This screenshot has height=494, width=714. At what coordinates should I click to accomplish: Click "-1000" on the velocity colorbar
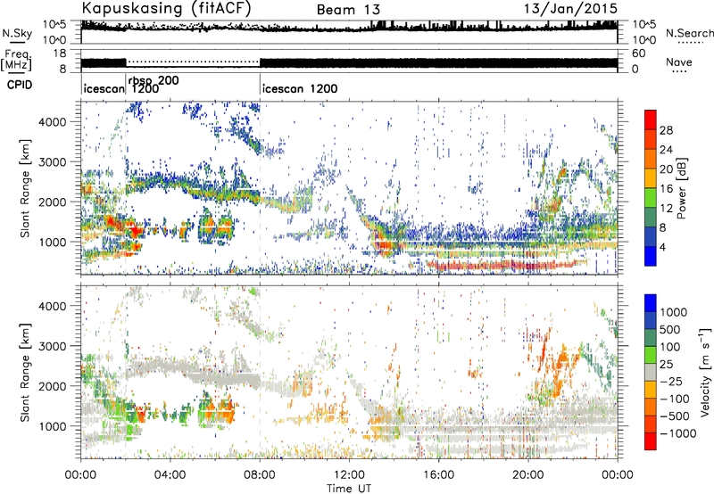tap(677, 433)
